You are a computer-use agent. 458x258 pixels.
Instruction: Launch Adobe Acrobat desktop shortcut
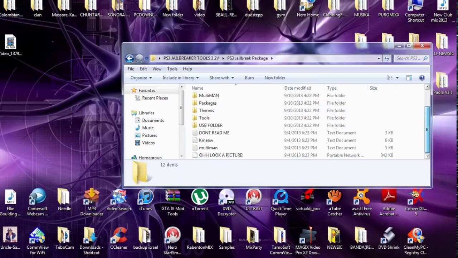pos(389,203)
